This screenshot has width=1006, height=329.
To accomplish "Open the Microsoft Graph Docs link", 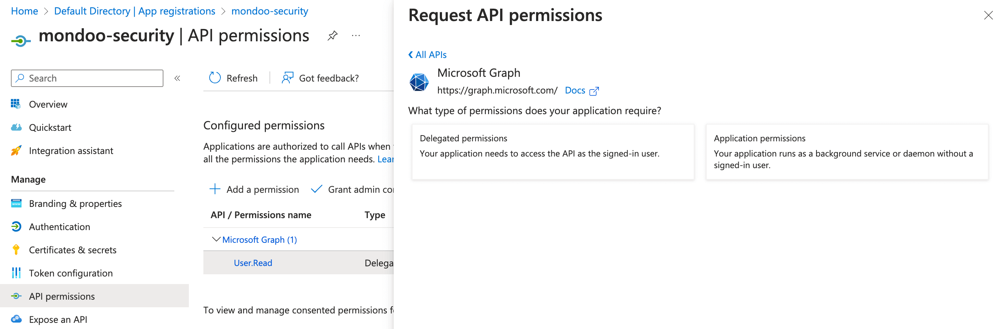I will pyautogui.click(x=575, y=90).
